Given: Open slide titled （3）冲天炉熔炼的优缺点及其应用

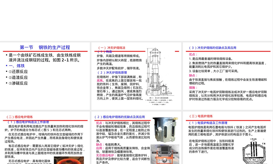Looking at the screenshot, I should 228,76.
